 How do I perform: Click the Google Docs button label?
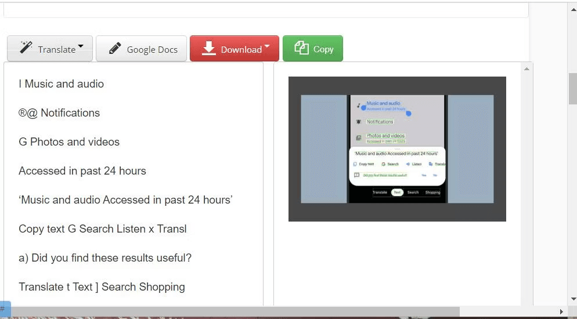click(152, 50)
